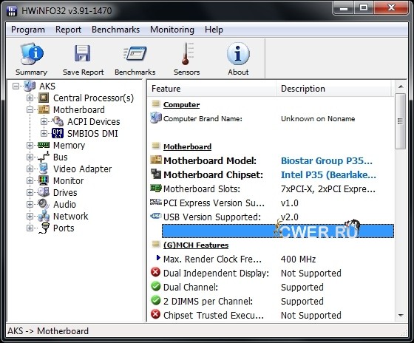Click the Drives tree icon
The image size is (414, 343).
click(44, 192)
